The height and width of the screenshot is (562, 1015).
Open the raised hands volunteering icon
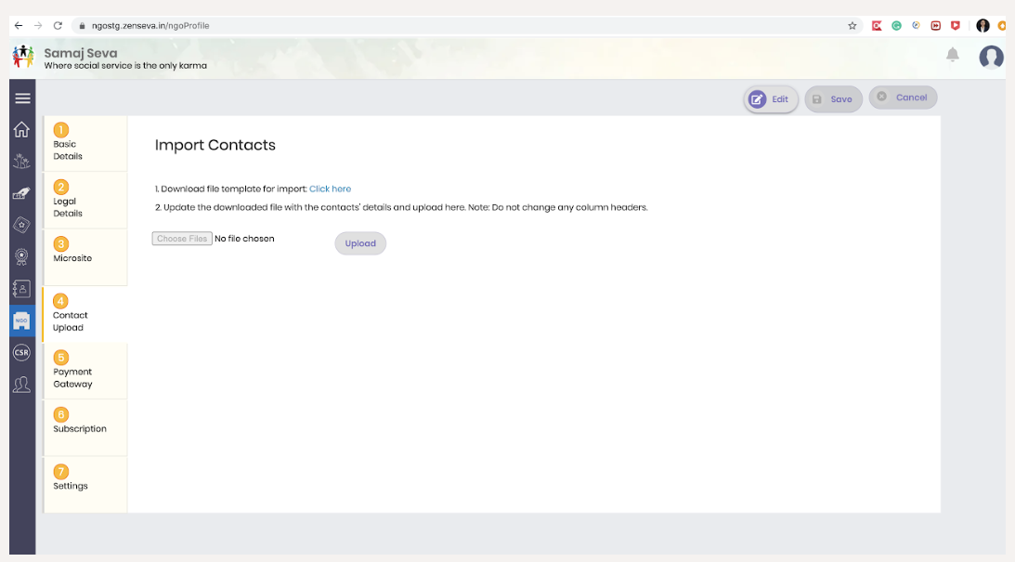[21, 161]
